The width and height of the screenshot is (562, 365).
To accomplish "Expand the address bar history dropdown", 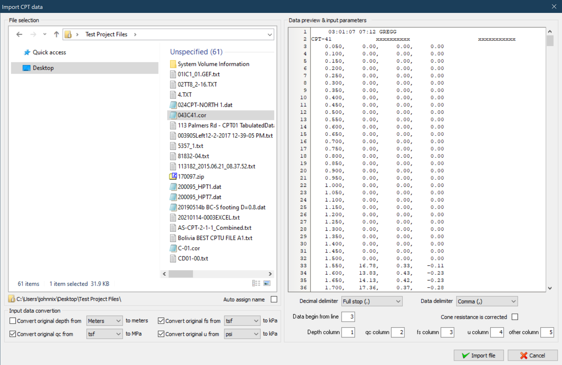I will point(269,35).
